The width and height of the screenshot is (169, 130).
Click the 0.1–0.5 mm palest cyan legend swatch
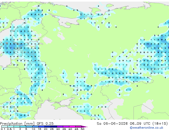tap(5, 127)
